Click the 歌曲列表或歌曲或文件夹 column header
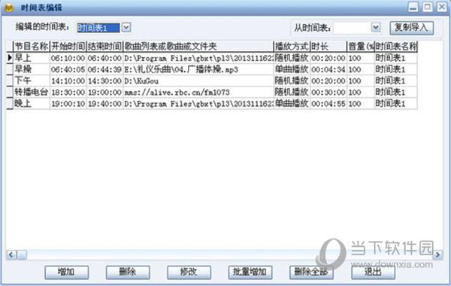451x286 pixels. tap(198, 47)
